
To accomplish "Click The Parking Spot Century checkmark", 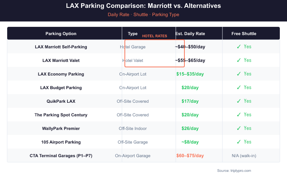I will coord(239,115).
